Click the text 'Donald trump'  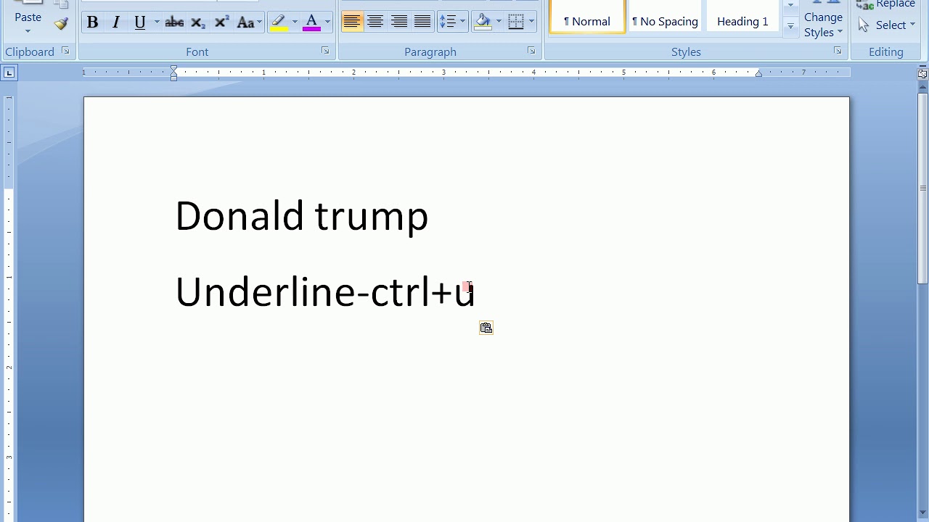click(x=302, y=216)
